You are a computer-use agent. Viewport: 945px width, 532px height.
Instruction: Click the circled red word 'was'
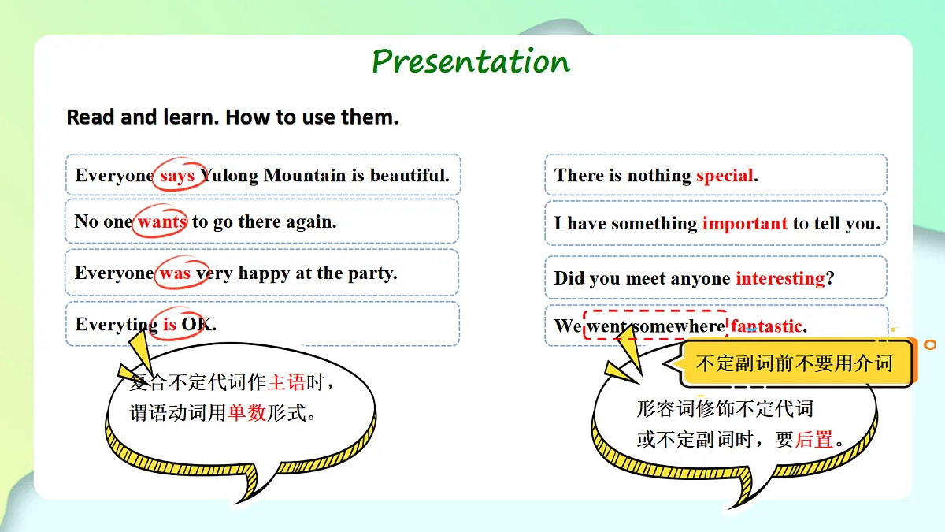click(x=175, y=273)
